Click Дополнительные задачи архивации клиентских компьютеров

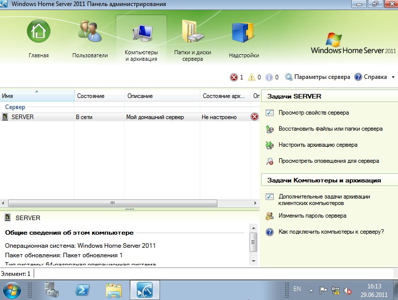click(x=324, y=200)
